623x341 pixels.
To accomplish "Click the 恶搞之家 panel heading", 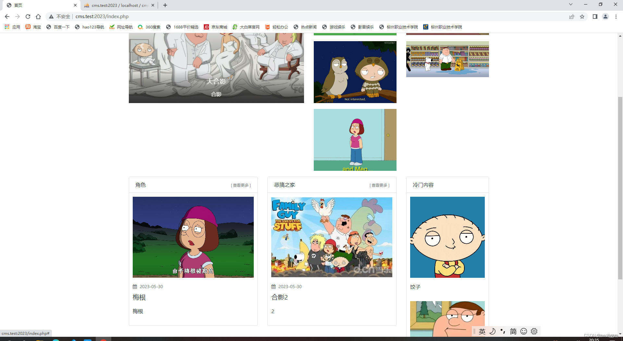I will 285,185.
